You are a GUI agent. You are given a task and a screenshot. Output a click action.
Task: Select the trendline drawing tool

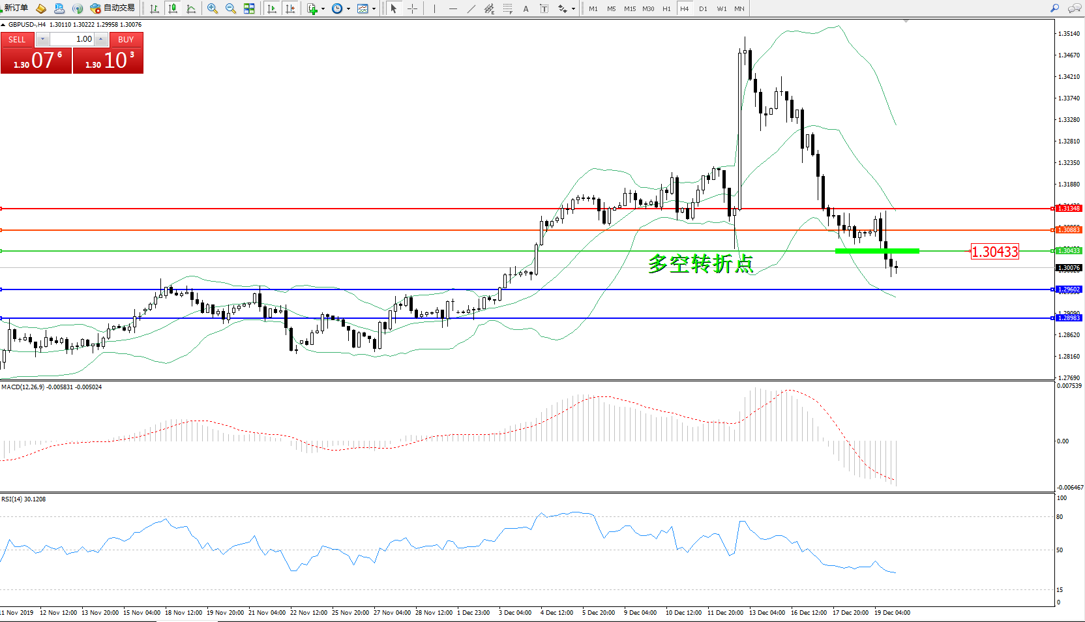471,8
